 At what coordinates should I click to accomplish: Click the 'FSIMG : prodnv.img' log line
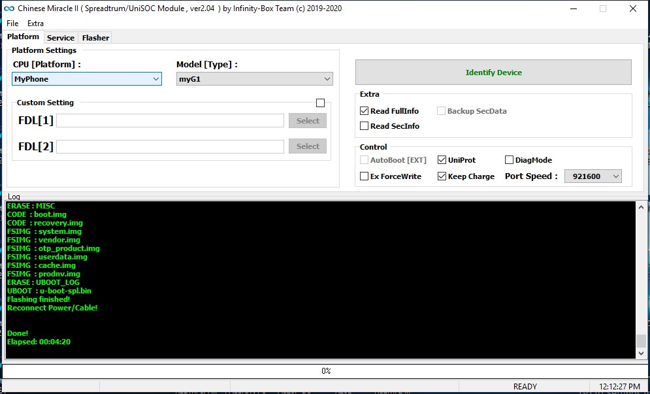click(44, 274)
